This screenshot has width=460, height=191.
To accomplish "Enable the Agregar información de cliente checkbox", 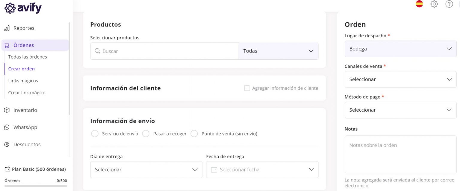I will tap(247, 88).
